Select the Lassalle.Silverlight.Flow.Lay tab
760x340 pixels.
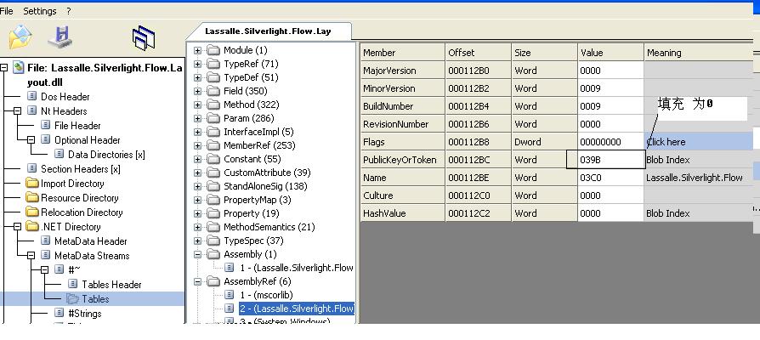point(268,31)
